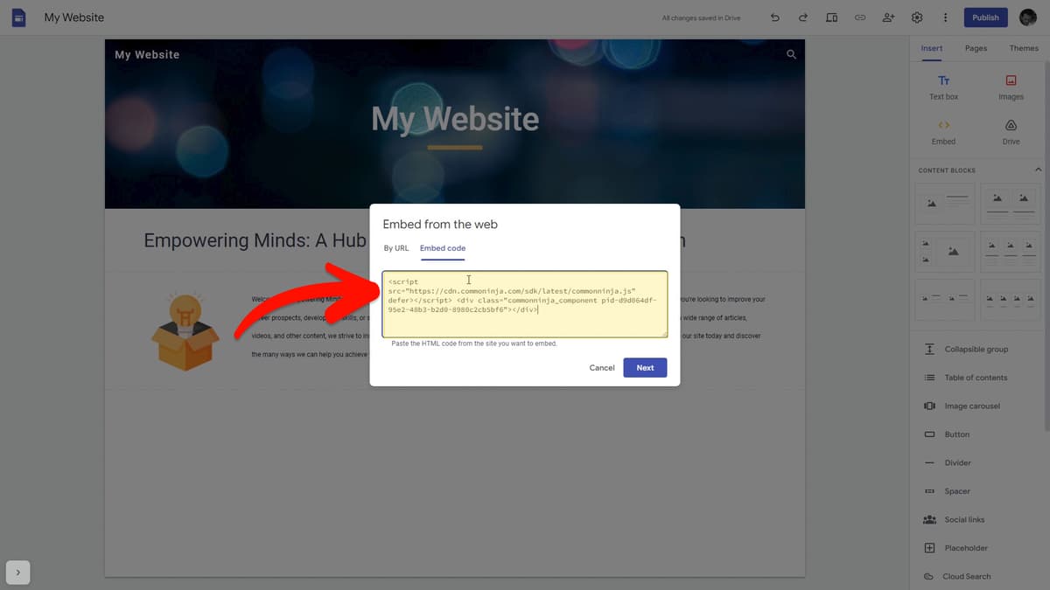Copy published site link icon
Screen dimensions: 1050x590
click(860, 17)
